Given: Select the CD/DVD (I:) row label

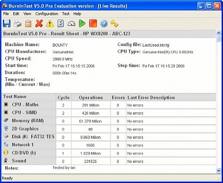Looking at the screenshot, I should click(24, 153).
